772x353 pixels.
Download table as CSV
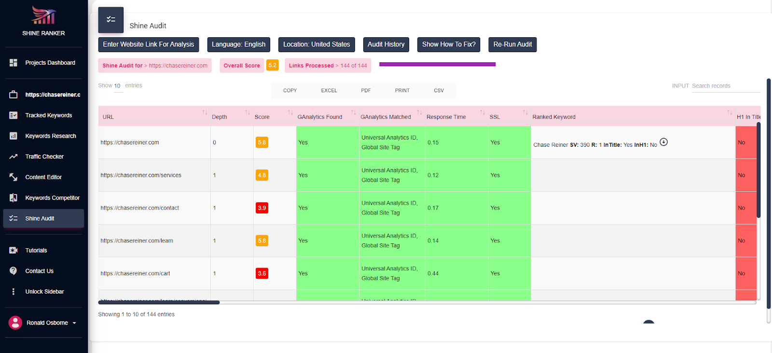click(439, 90)
